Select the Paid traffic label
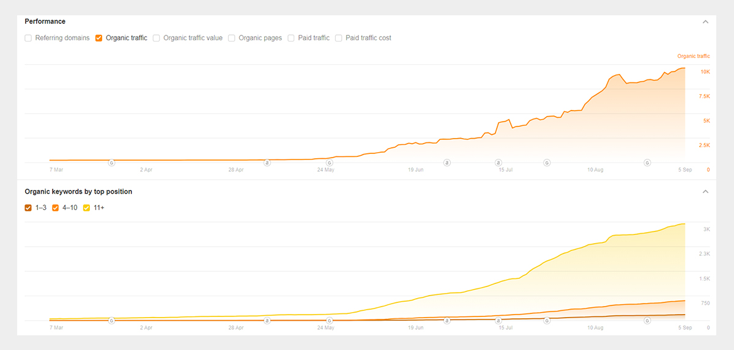 point(314,38)
